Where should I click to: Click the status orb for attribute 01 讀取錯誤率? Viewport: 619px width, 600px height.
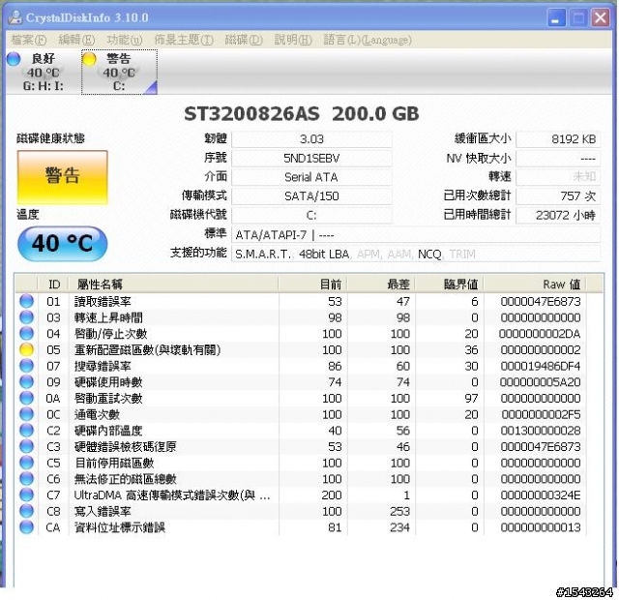[x=26, y=301]
